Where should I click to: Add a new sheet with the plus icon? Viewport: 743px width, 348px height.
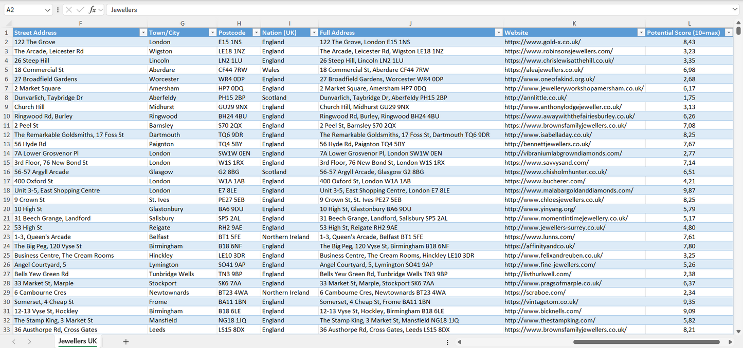pyautogui.click(x=126, y=341)
